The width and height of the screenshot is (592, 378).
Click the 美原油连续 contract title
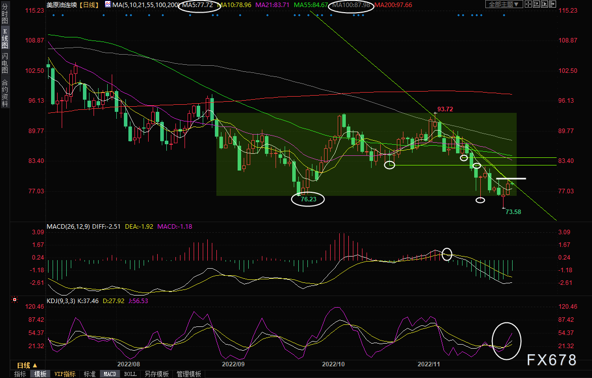[x=62, y=5]
